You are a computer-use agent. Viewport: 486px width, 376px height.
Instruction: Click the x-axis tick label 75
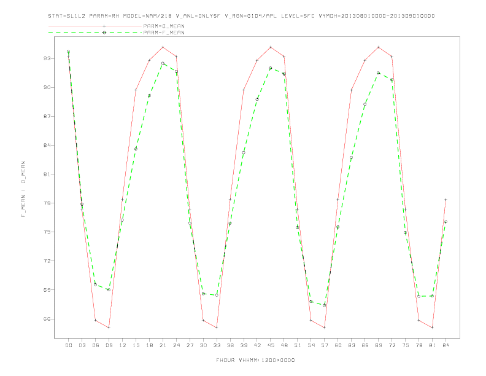click(x=406, y=345)
